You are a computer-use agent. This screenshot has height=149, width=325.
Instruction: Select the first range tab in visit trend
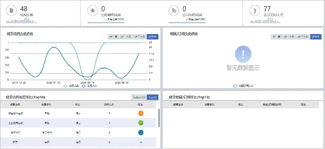(113, 37)
